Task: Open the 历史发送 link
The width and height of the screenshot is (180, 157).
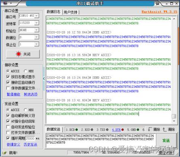Action: 30,144
